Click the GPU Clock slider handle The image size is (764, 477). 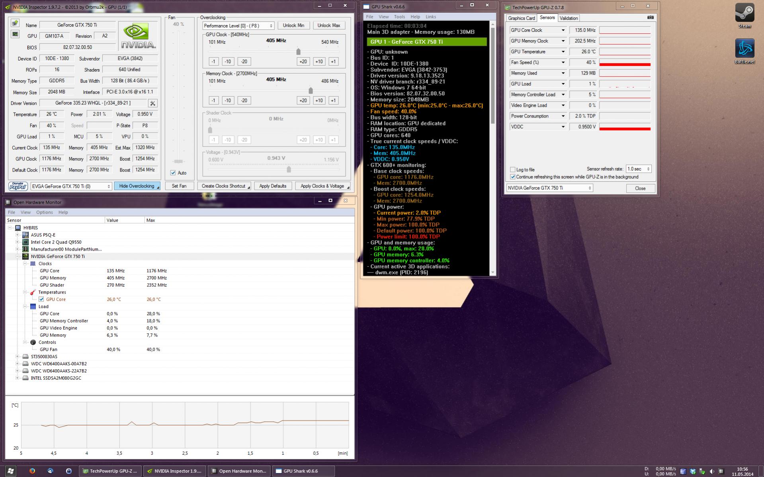[x=298, y=51]
